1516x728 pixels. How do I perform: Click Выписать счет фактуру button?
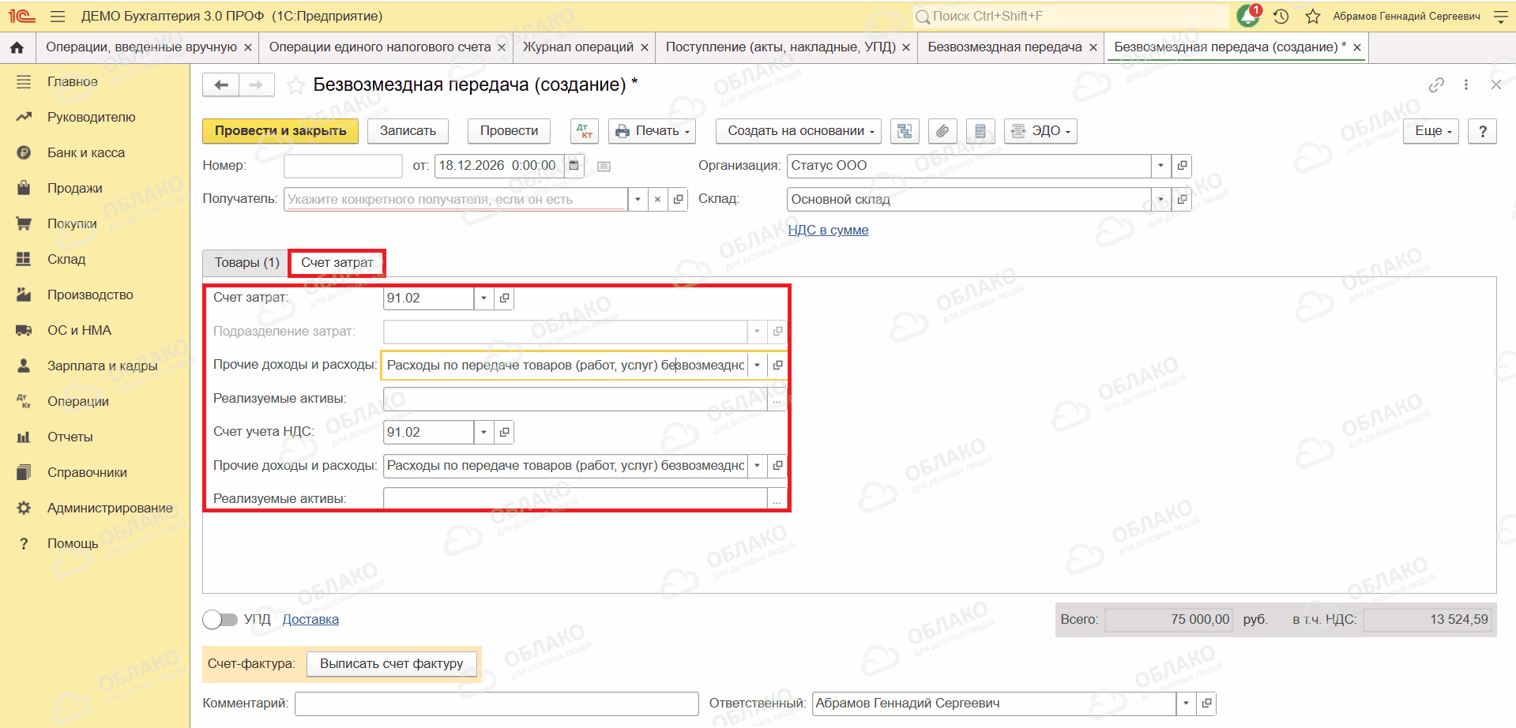point(392,664)
